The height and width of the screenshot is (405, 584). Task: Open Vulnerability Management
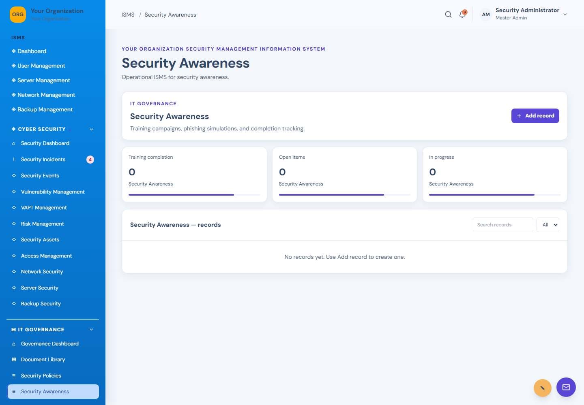53,192
